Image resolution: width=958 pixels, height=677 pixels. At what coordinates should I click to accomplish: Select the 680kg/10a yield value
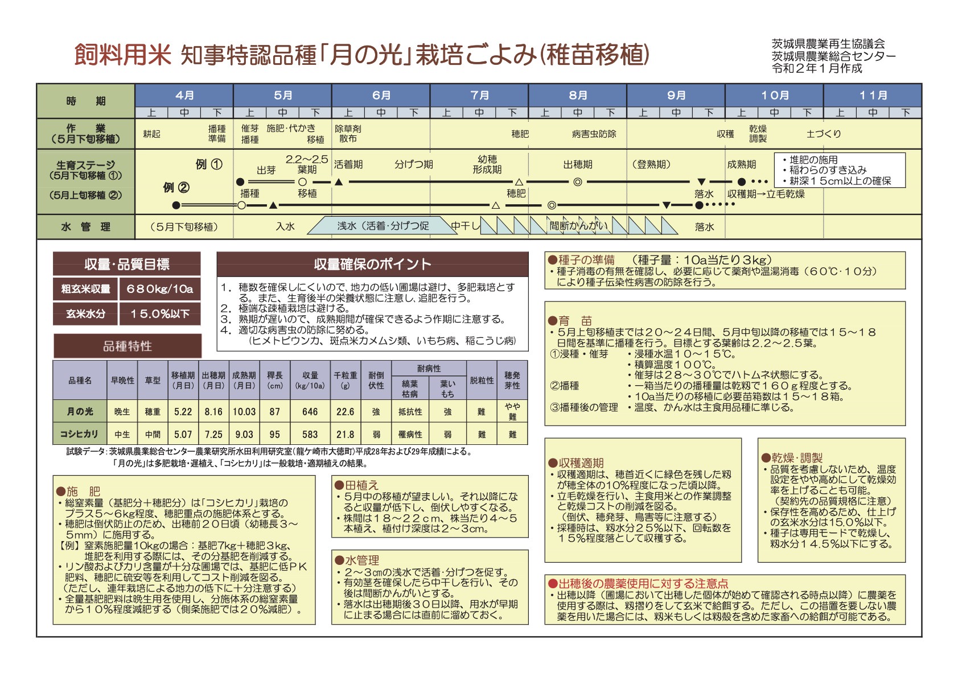pos(160,289)
